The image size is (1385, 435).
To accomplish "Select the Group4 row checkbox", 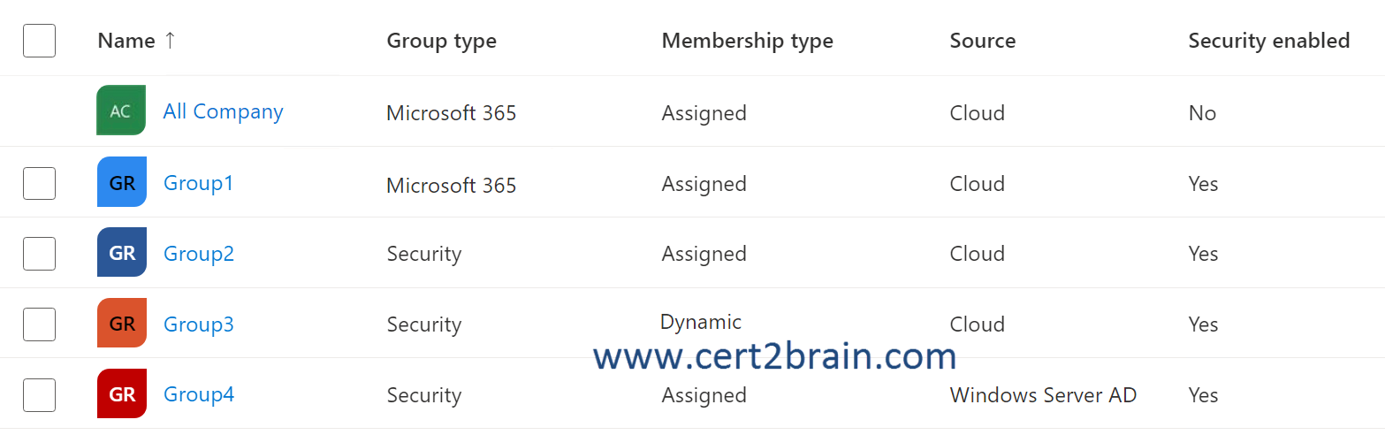I will pos(39,395).
